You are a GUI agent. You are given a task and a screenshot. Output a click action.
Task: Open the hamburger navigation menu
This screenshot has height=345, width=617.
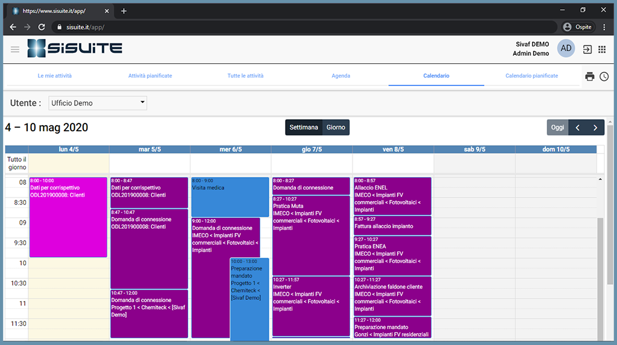pyautogui.click(x=15, y=49)
